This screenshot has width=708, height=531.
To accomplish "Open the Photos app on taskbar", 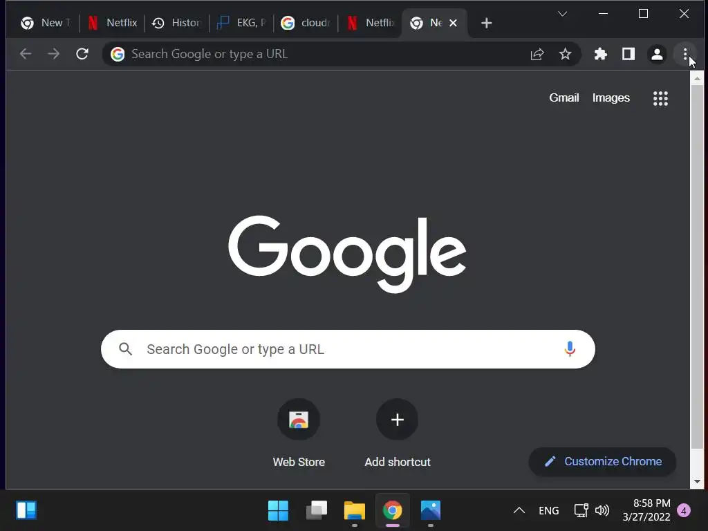I will (x=430, y=511).
